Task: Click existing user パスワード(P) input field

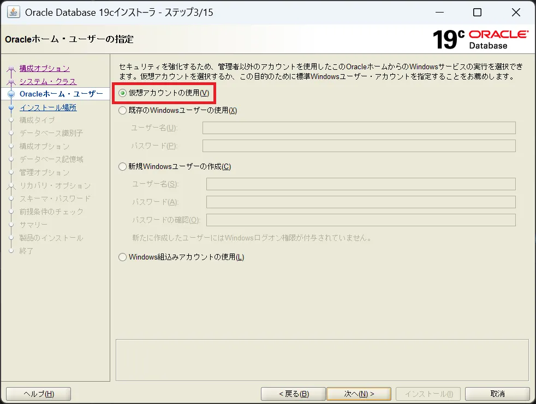Action: click(359, 146)
